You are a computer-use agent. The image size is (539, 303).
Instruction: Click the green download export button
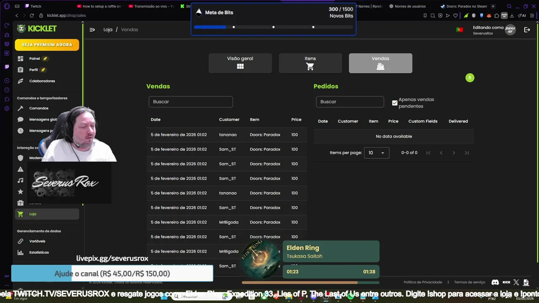click(470, 78)
